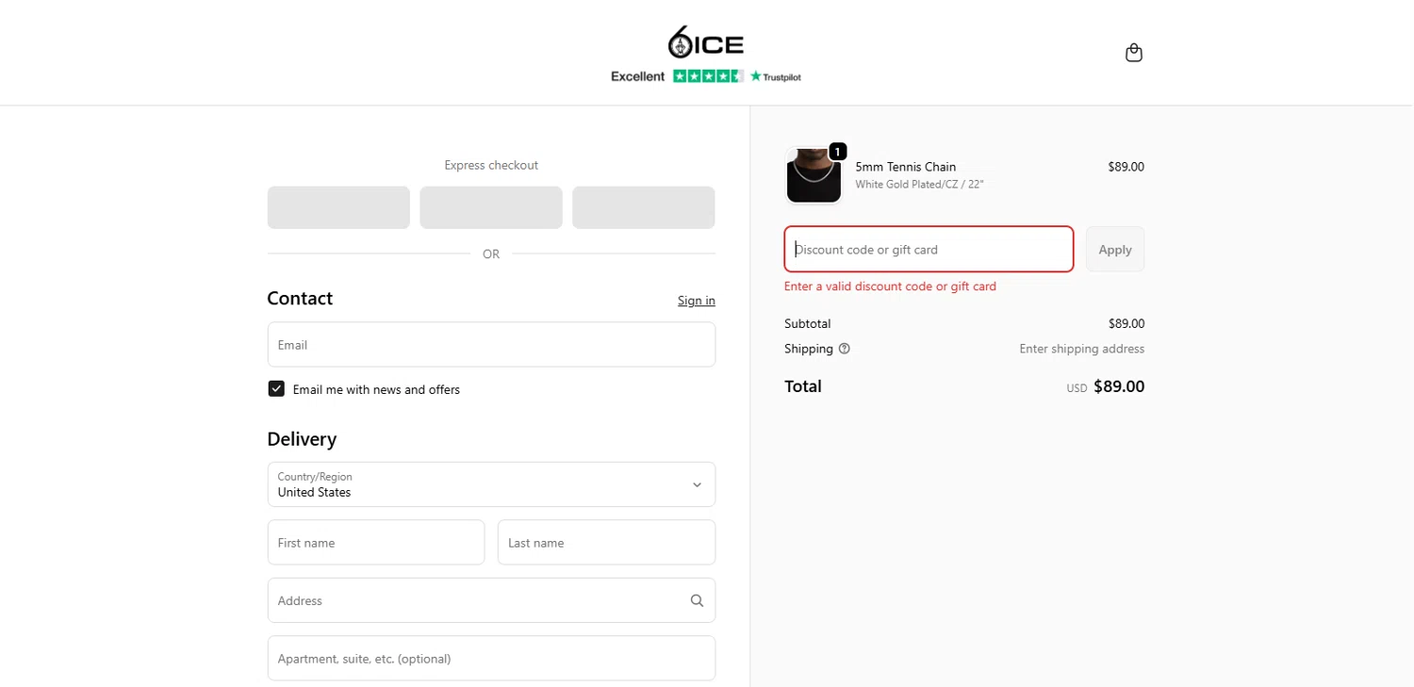Click the $89.00 Total amount
Image resolution: width=1414 pixels, height=687 pixels.
click(1119, 386)
